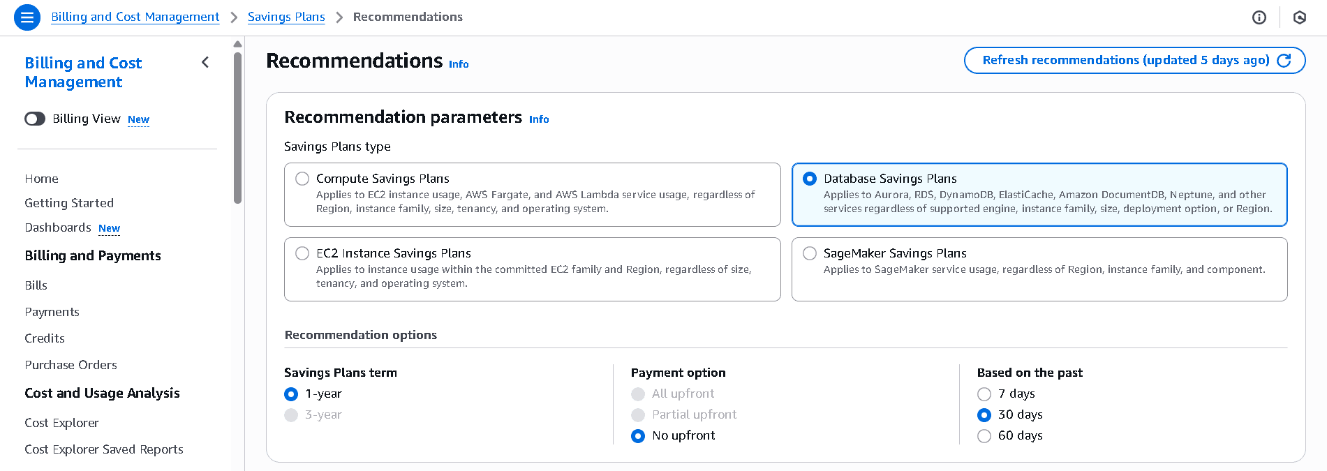1327x471 pixels.
Task: Click the refresh arrow icon on Refresh recommendations
Action: (1285, 60)
